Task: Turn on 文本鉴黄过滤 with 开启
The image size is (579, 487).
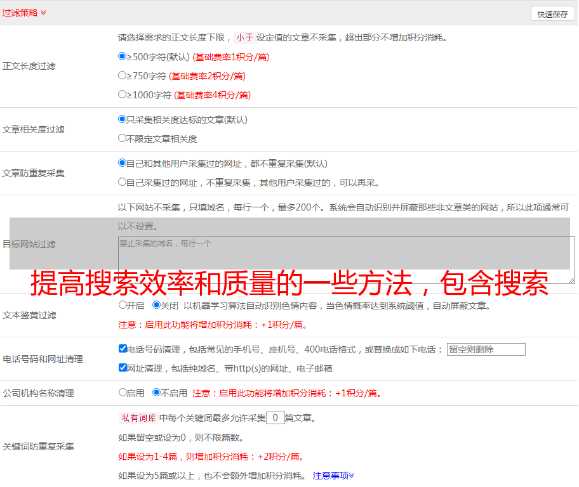Action: coord(123,305)
